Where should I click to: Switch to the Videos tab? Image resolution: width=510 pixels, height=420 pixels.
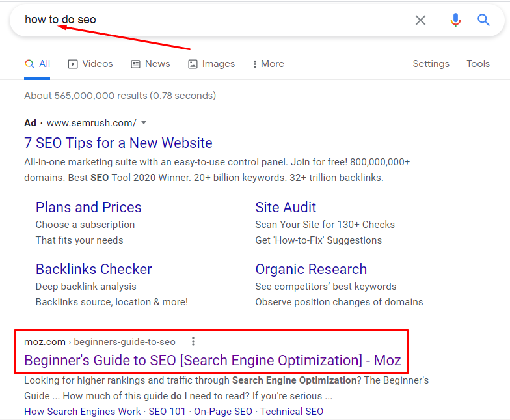pyautogui.click(x=90, y=64)
